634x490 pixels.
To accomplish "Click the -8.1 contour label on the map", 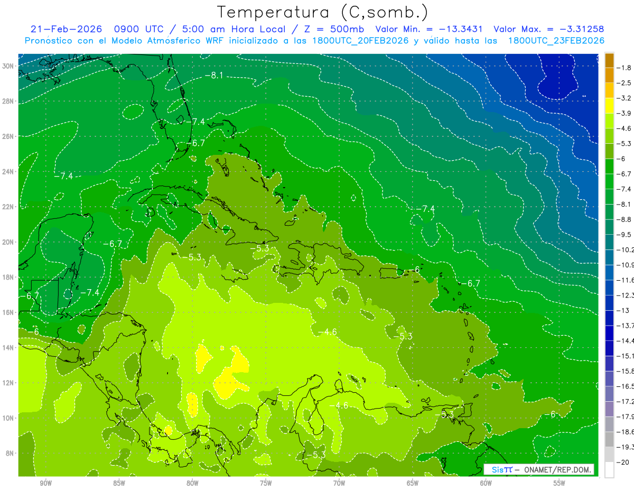I will [214, 76].
